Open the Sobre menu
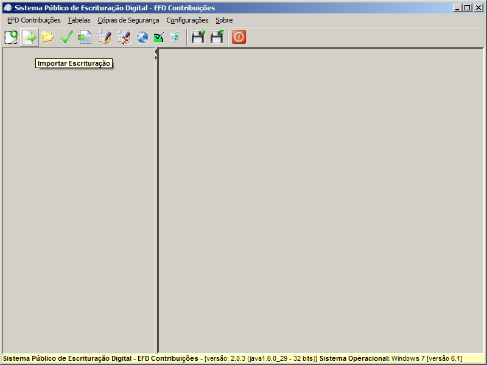The height and width of the screenshot is (365, 487). pyautogui.click(x=224, y=20)
